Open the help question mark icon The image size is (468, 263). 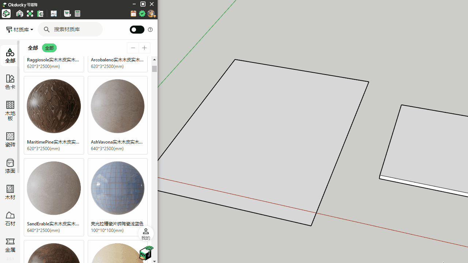(150, 30)
